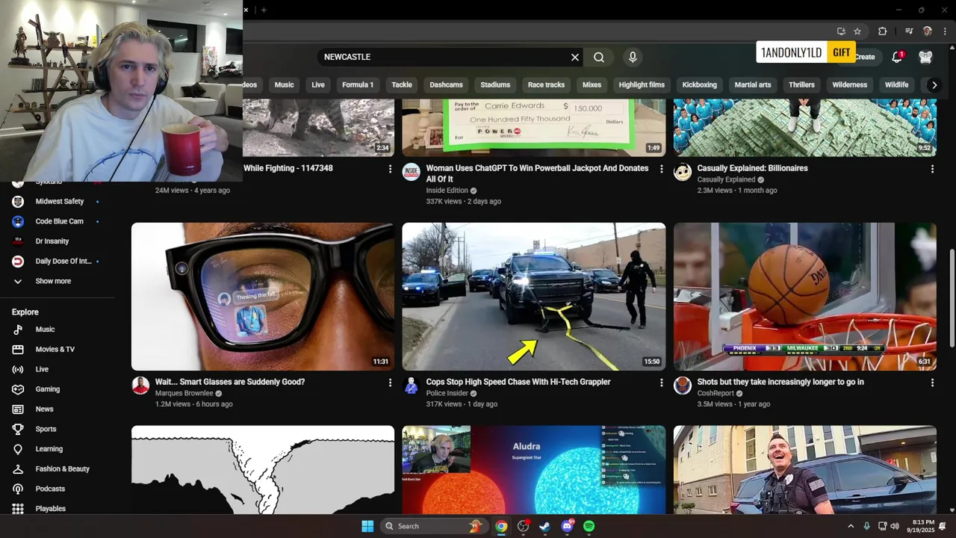Select the Dashcams filter chip
The width and height of the screenshot is (956, 538).
coord(446,84)
